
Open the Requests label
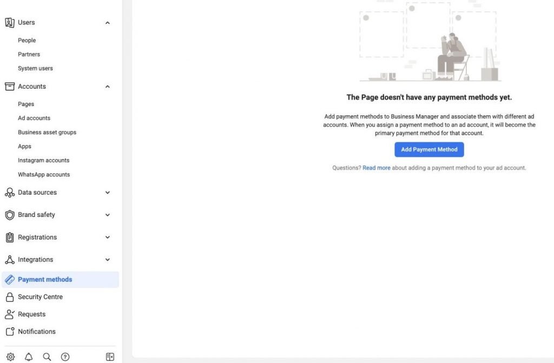tap(32, 314)
